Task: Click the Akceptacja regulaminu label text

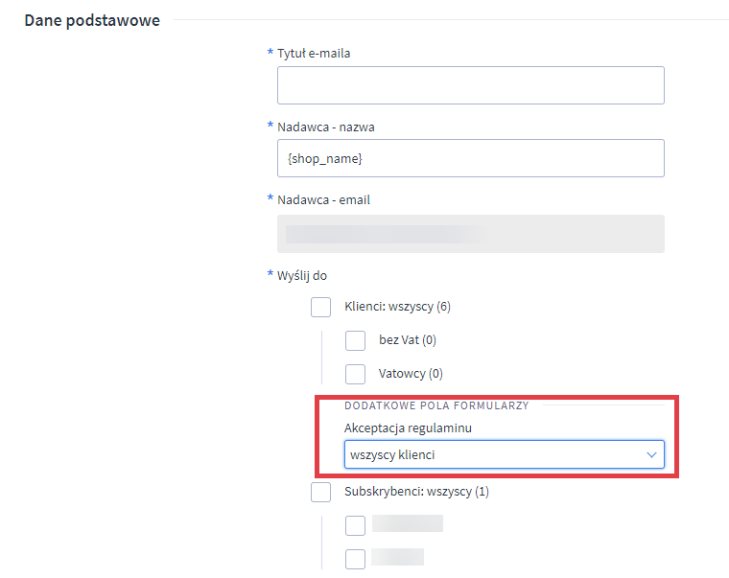Action: [408, 428]
